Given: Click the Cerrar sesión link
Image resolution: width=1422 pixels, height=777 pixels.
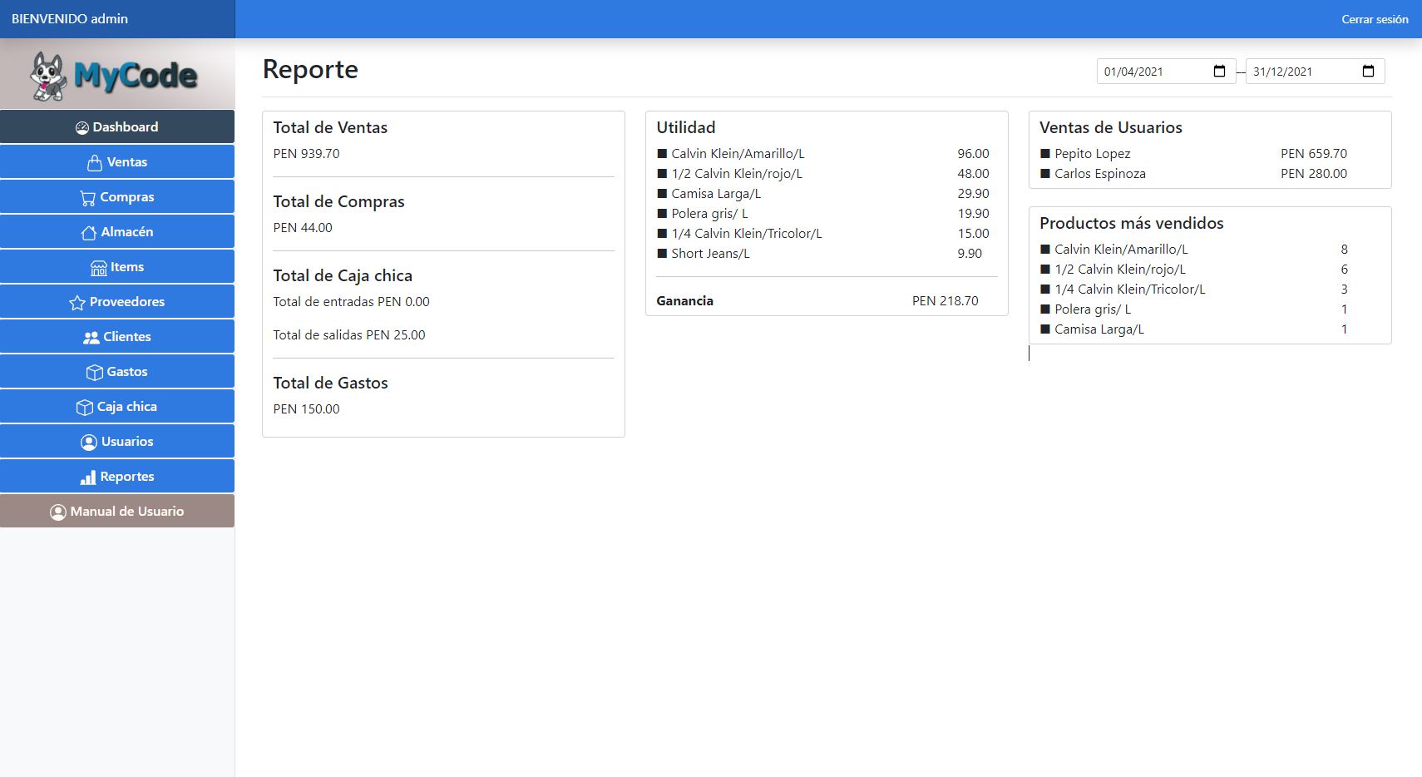Looking at the screenshot, I should (1374, 19).
